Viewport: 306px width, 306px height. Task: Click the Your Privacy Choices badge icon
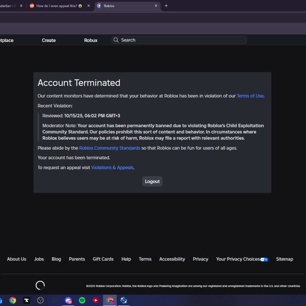(x=264, y=259)
